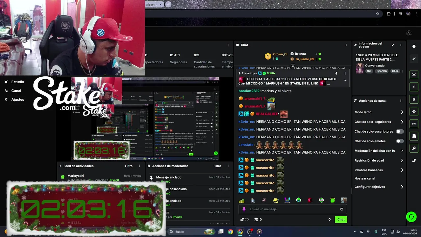Open ESP LAA language indicator
Screen dimensions: 421x237
[384, 232]
